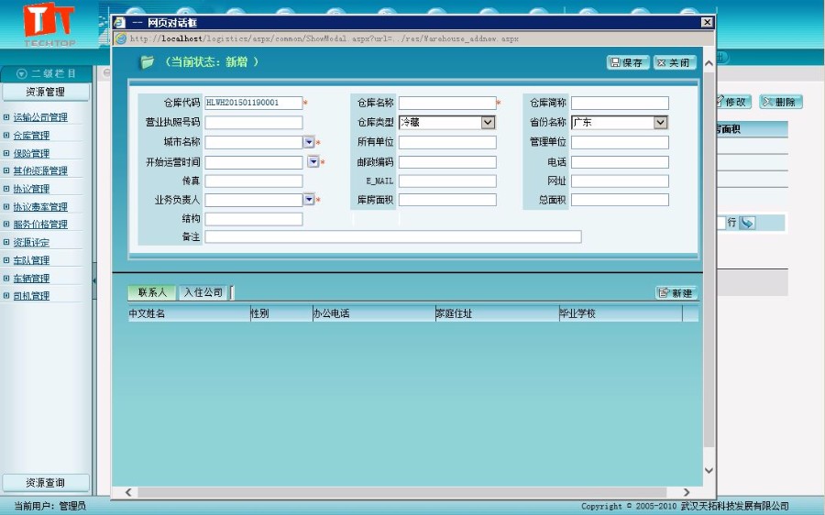Click the wide 备注 remarks field
Image resolution: width=825 pixels, height=515 pixels.
[393, 236]
